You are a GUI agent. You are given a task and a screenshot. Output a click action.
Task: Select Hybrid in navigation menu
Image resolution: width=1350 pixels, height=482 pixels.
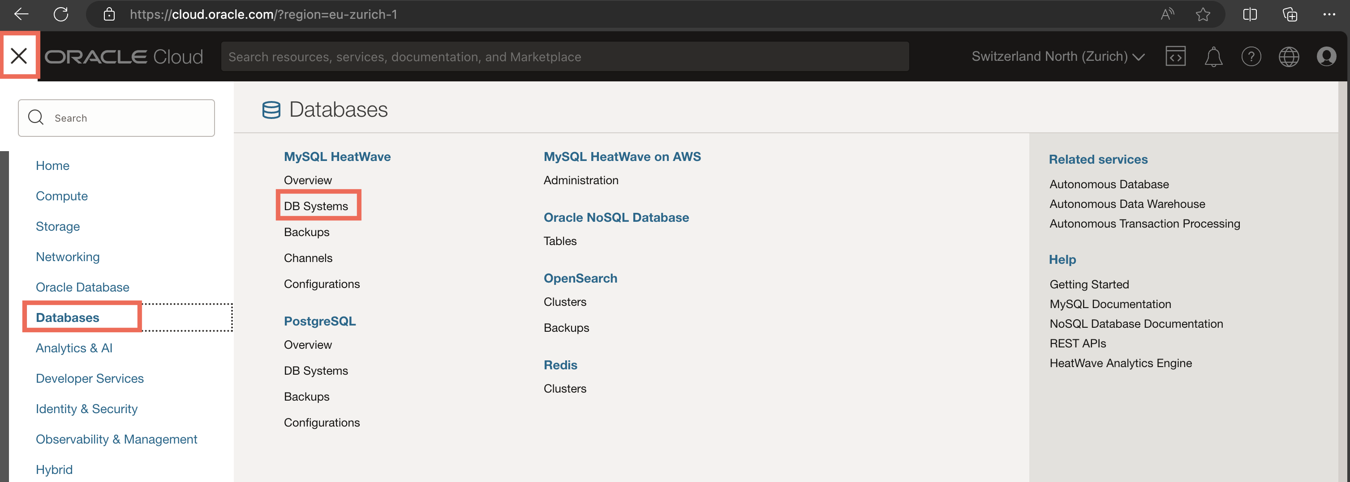click(54, 469)
